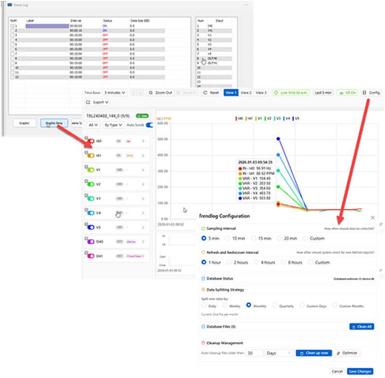Click the Reset refresh button

(211, 92)
